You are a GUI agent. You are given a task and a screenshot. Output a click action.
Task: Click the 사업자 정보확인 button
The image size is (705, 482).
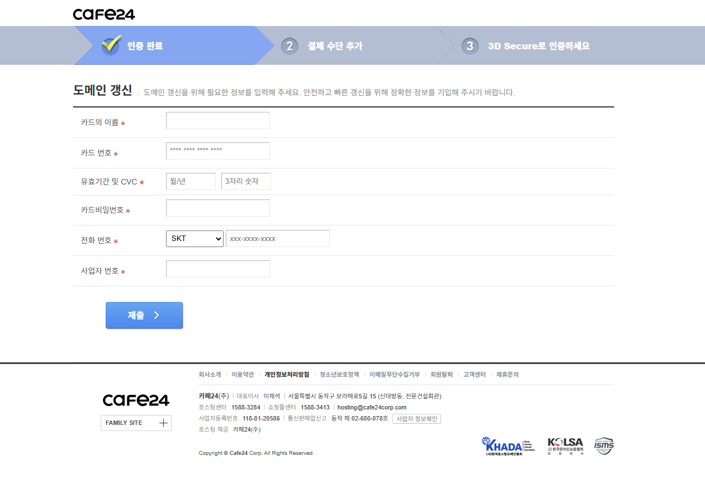[x=416, y=418]
